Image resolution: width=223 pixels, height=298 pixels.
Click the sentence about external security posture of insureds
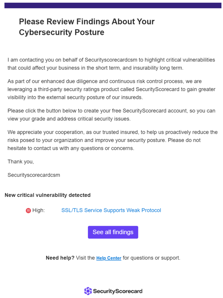click(75, 97)
